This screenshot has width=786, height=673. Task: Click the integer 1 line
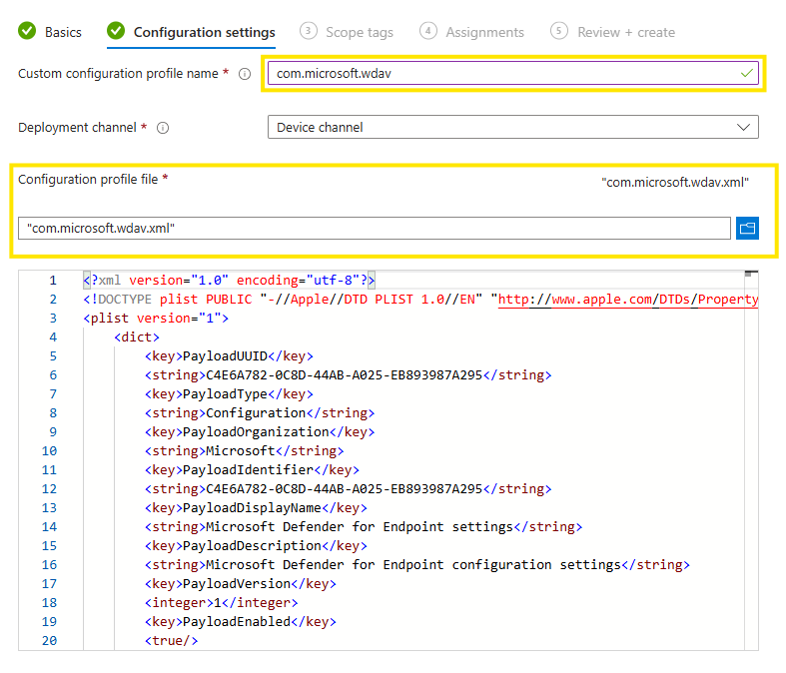[222, 603]
